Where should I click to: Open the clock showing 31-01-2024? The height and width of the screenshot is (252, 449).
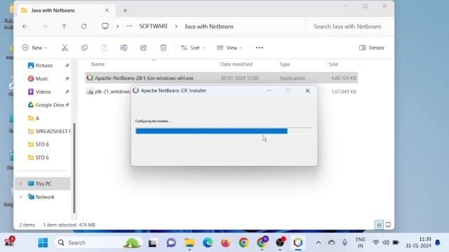[x=418, y=243]
